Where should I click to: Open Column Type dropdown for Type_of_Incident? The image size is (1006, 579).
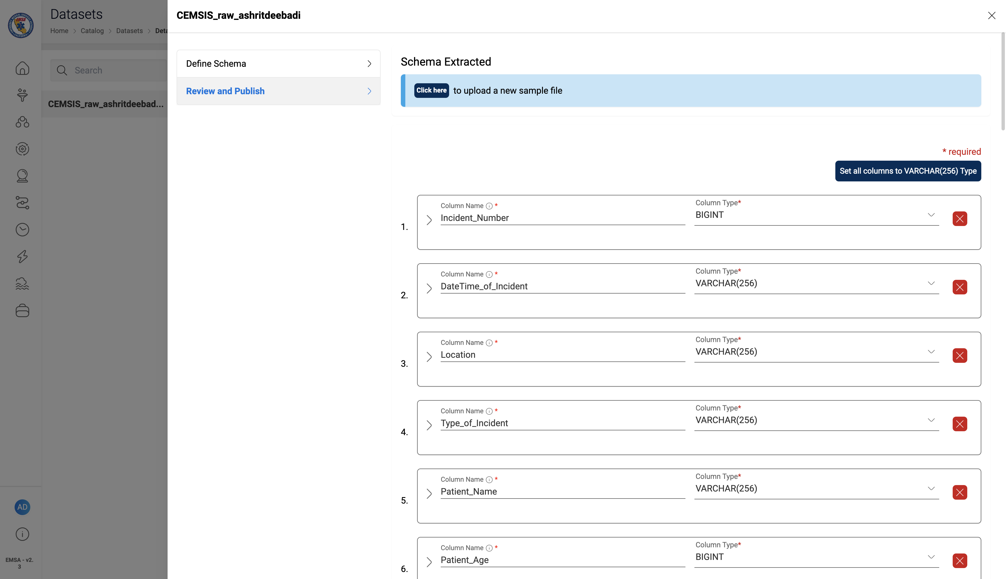coord(816,420)
